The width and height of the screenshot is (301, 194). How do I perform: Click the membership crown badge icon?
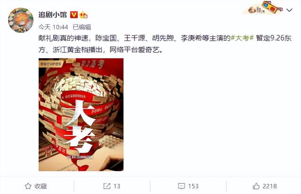[84, 15]
